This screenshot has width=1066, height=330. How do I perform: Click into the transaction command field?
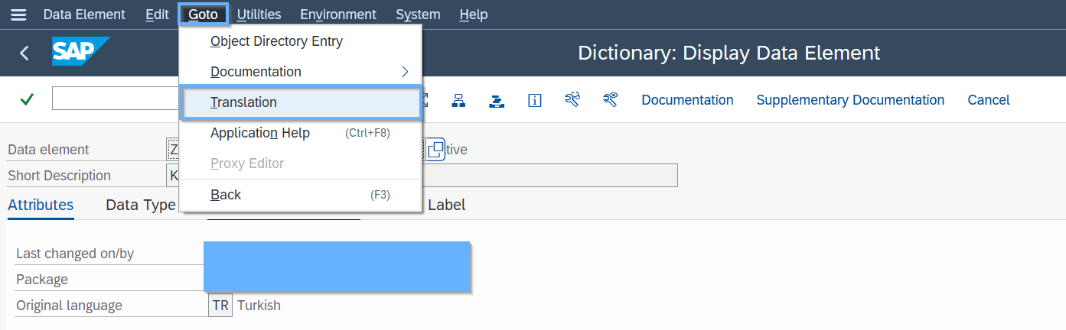pyautogui.click(x=115, y=99)
